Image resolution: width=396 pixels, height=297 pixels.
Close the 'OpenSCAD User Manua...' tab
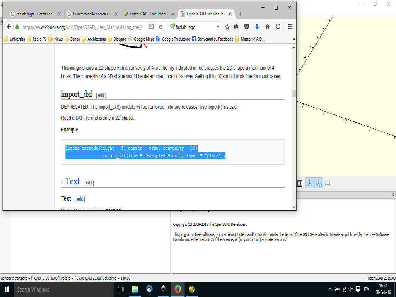230,14
